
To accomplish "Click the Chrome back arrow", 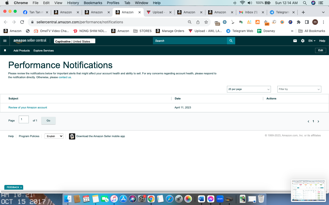I will [6, 22].
